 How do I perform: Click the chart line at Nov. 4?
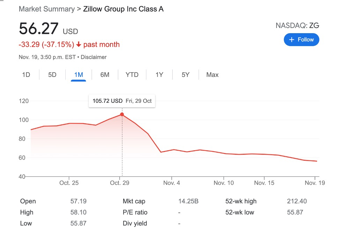coord(172,150)
